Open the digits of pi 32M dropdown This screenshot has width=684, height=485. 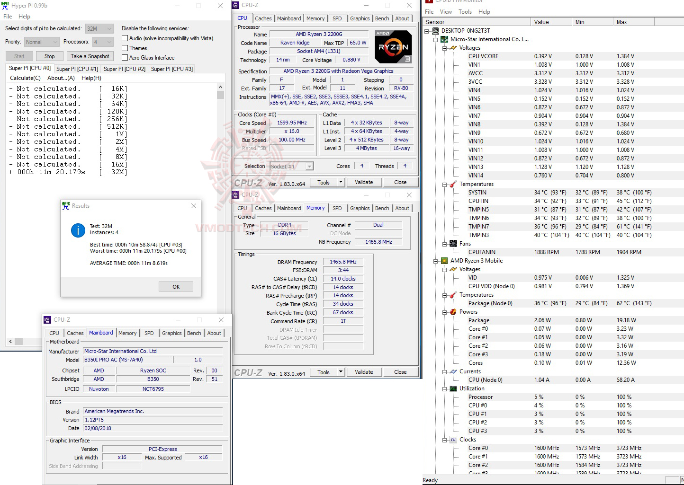coord(99,28)
